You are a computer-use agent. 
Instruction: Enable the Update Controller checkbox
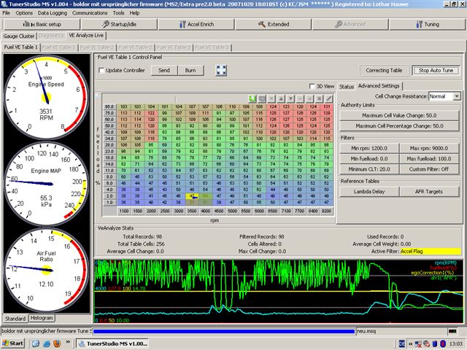pos(101,70)
